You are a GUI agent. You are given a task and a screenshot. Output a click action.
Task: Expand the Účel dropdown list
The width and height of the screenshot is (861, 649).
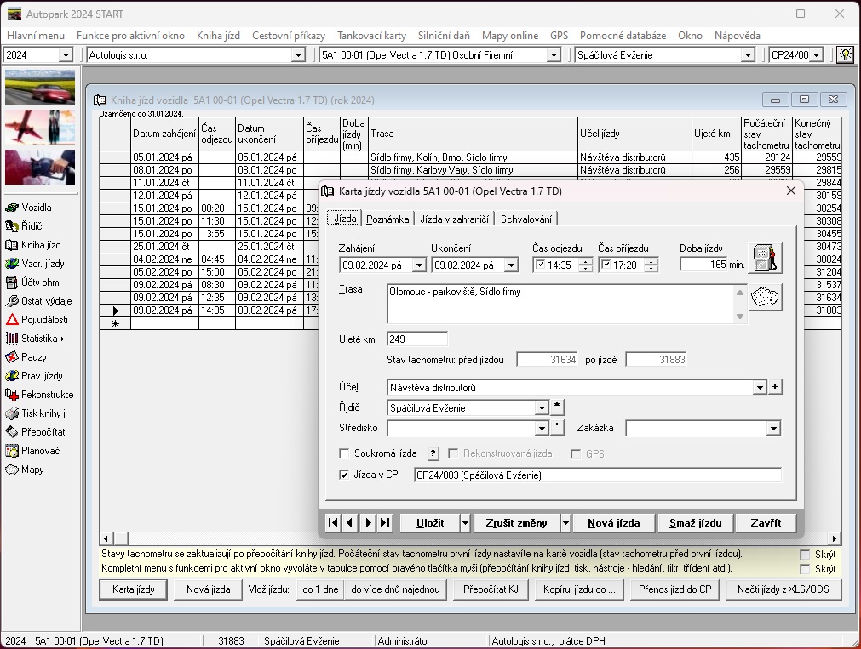coord(760,388)
